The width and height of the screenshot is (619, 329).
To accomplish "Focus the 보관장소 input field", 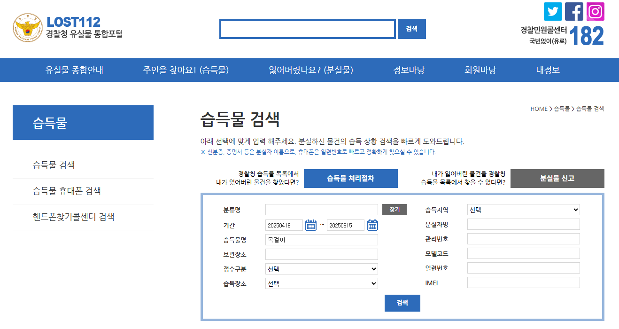I will [322, 254].
